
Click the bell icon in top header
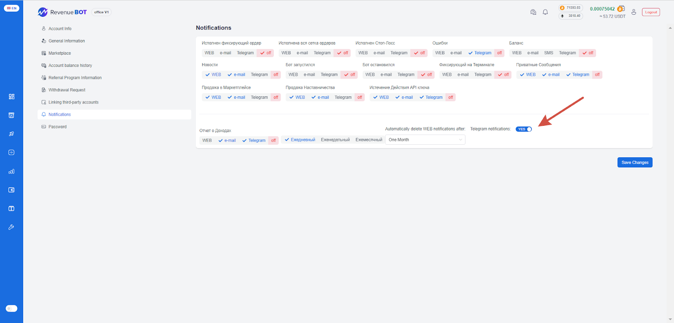545,12
